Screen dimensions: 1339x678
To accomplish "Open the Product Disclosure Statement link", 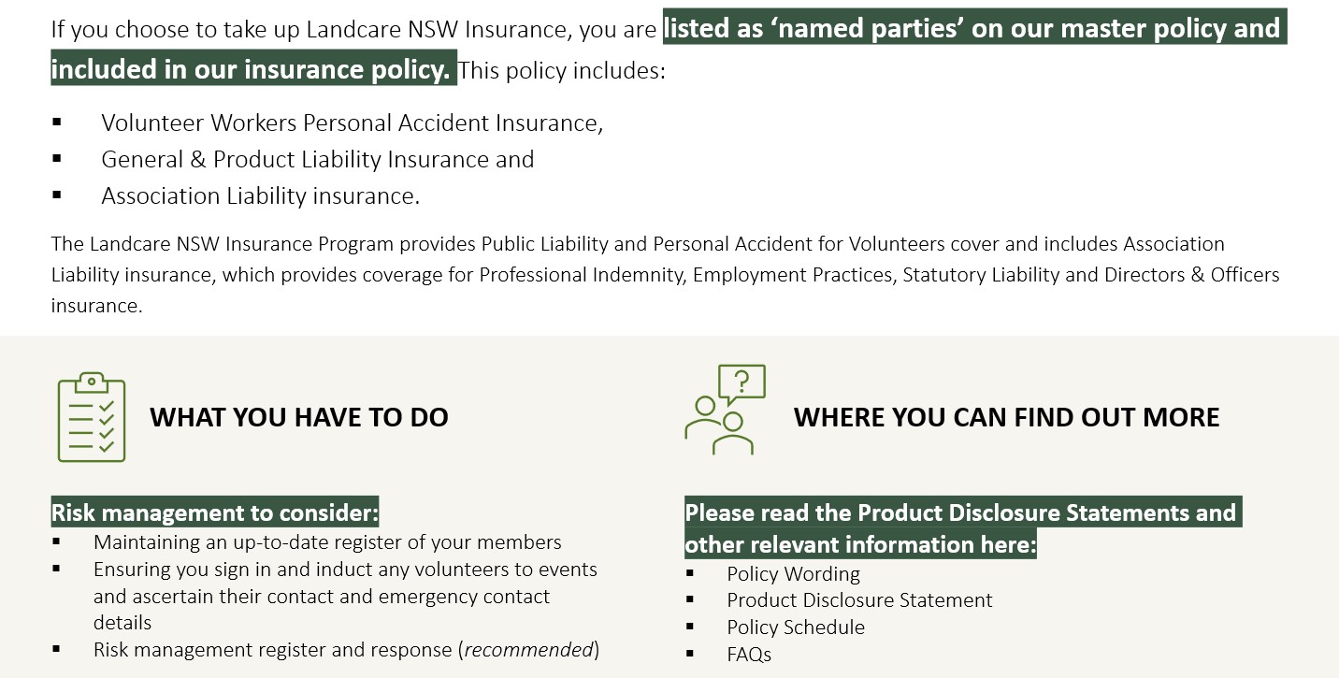I will [x=859, y=600].
